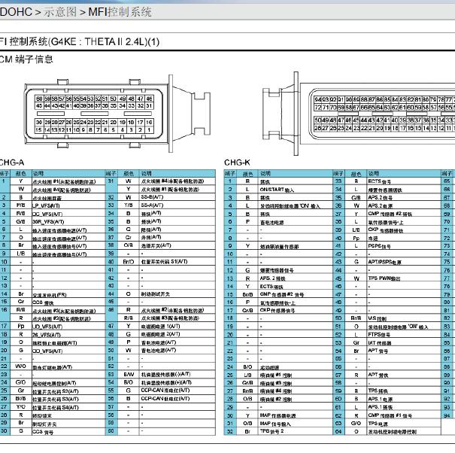Viewport: 455px width, 453px height.
Task: Select the ON/START 输入 row in CHG-K
Action: coord(278,190)
